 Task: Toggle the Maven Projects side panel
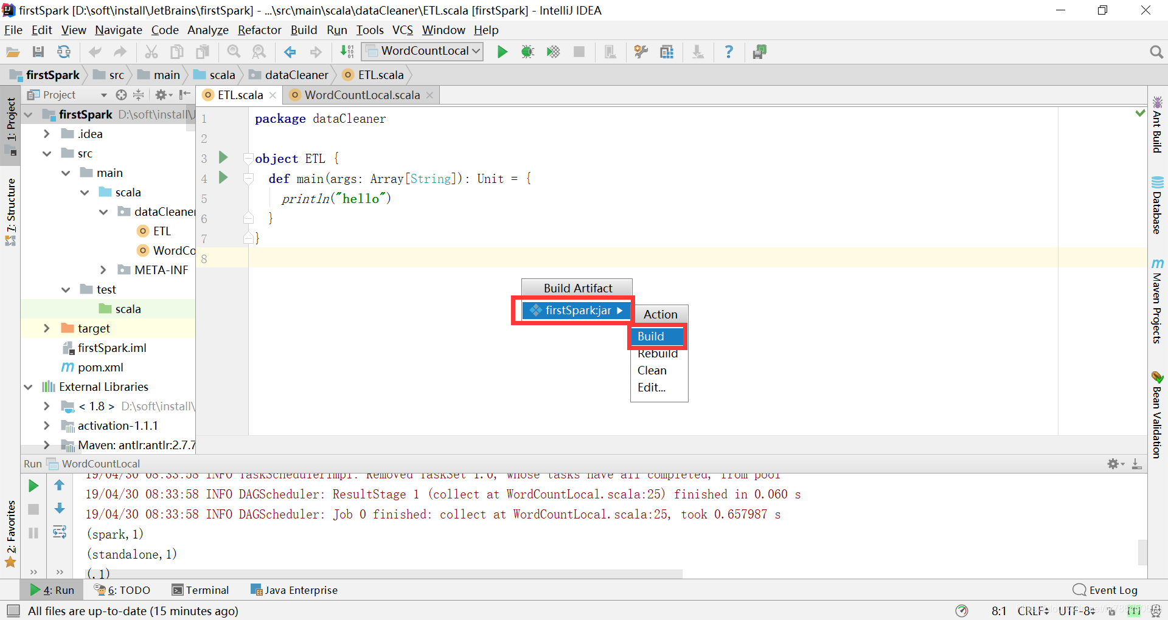(x=1157, y=301)
